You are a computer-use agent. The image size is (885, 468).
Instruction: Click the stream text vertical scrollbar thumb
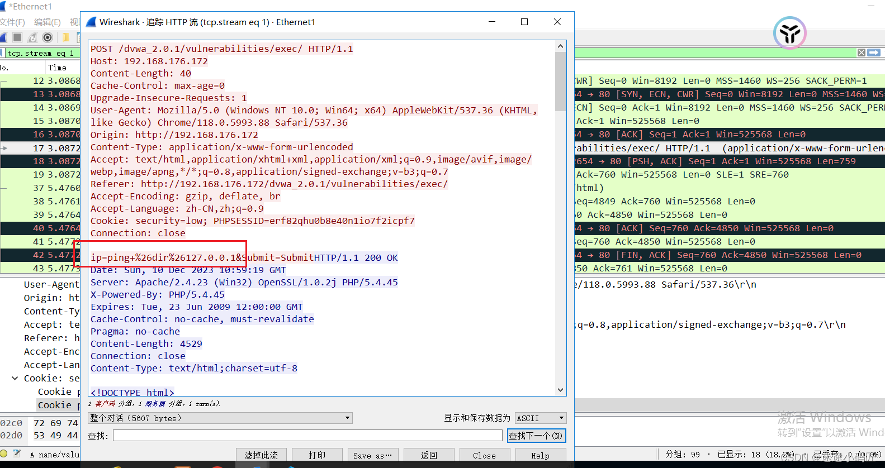pyautogui.click(x=560, y=82)
